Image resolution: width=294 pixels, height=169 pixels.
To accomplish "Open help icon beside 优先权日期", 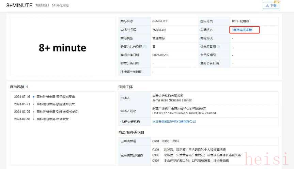I will (218, 47).
